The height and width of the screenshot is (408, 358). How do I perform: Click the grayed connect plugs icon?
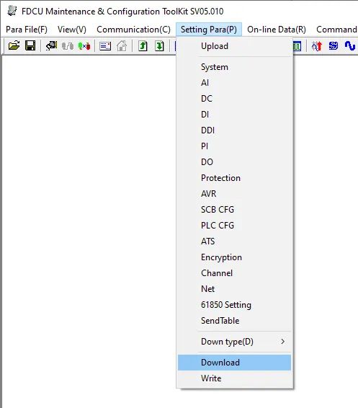pos(68,46)
